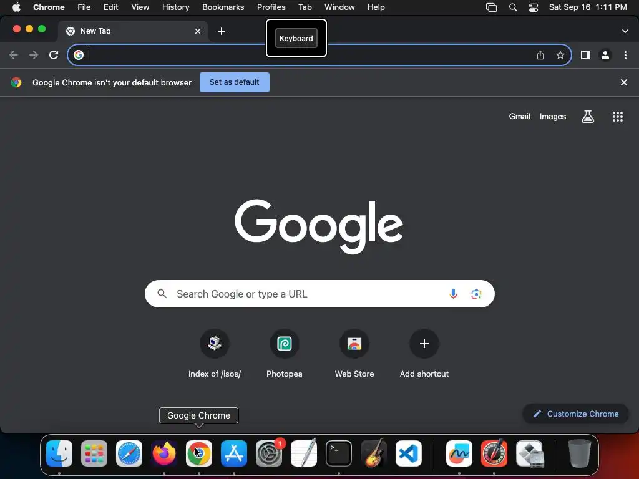Open the Window menu
Image resolution: width=639 pixels, height=479 pixels.
point(339,7)
